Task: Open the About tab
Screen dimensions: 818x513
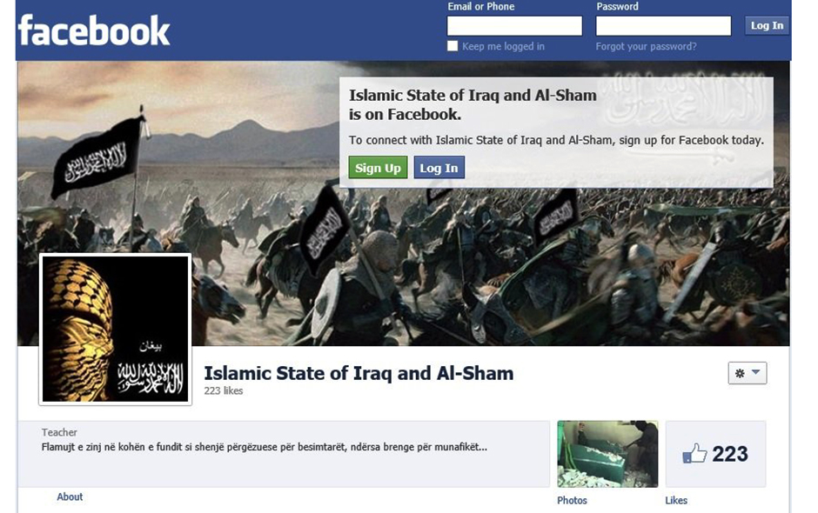Action: pos(70,496)
